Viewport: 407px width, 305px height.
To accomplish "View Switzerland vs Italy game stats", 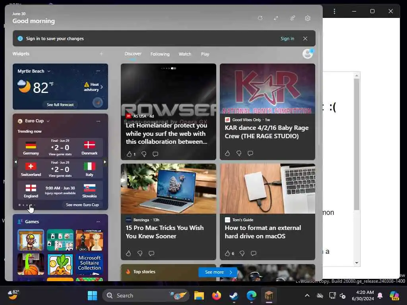I will [x=60, y=176].
